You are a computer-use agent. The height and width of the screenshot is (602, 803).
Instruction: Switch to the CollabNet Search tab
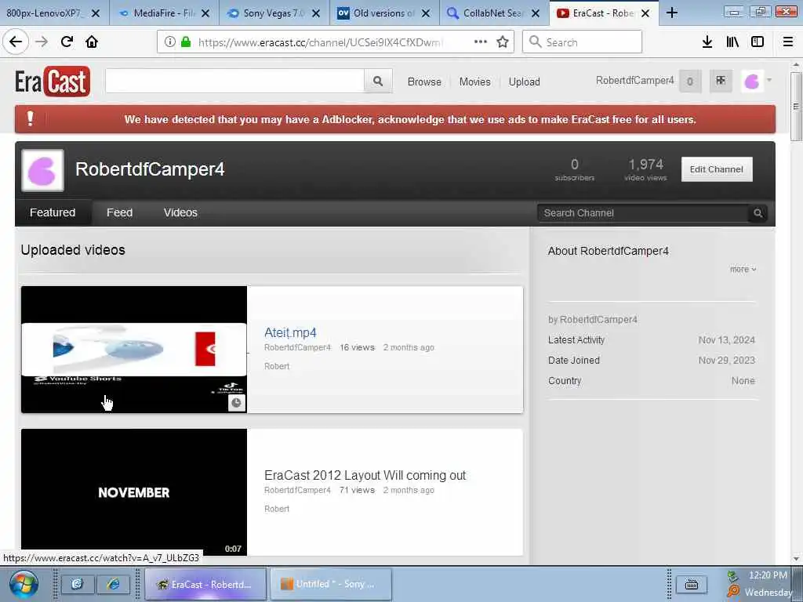point(494,13)
